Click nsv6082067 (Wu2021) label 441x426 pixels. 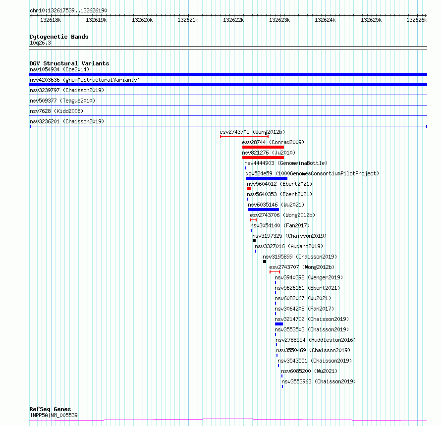(x=303, y=298)
